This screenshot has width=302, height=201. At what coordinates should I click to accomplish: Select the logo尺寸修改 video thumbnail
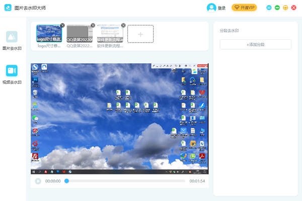(x=49, y=34)
